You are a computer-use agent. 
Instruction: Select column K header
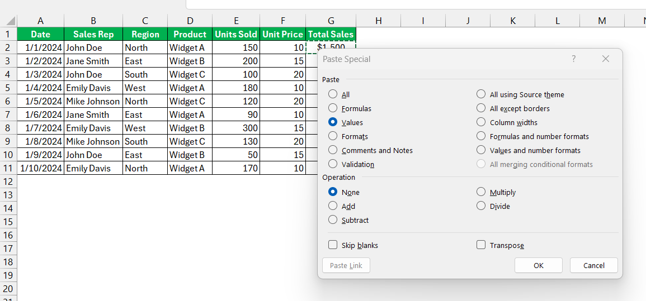(512, 21)
